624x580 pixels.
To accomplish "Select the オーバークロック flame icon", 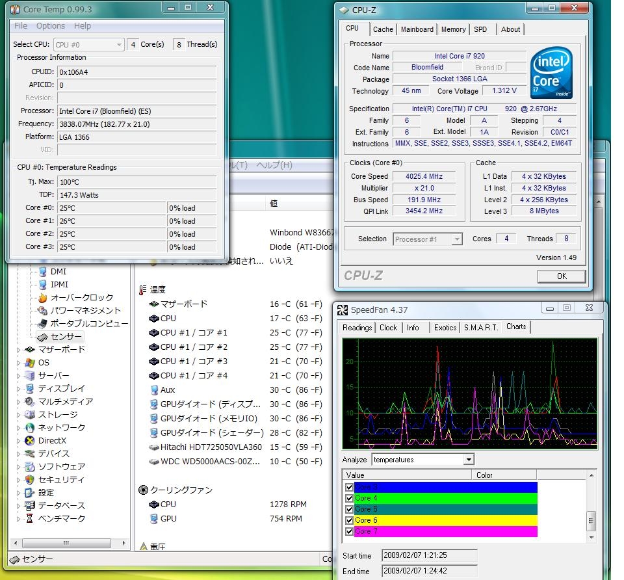I will pos(42,297).
